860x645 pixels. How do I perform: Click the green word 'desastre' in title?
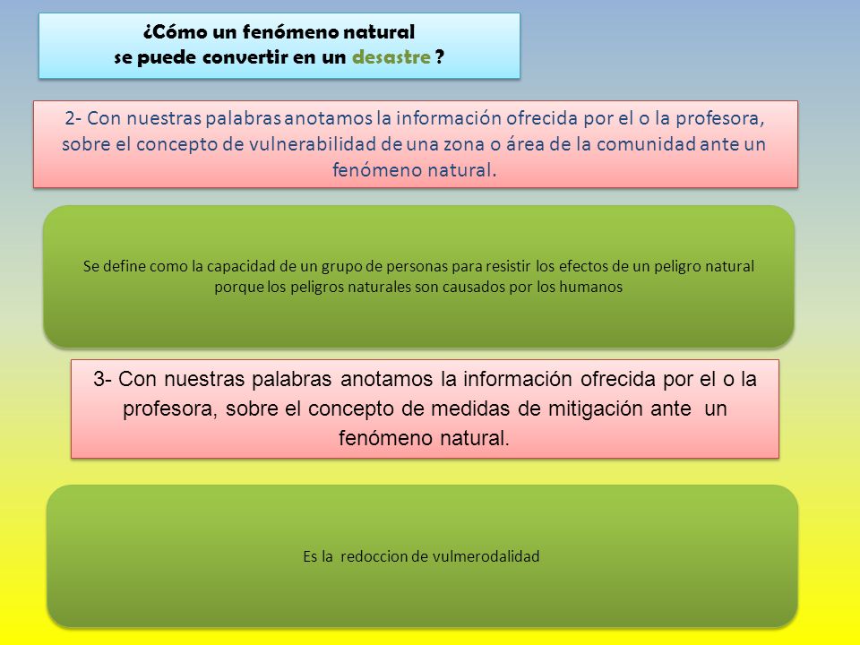[391, 57]
